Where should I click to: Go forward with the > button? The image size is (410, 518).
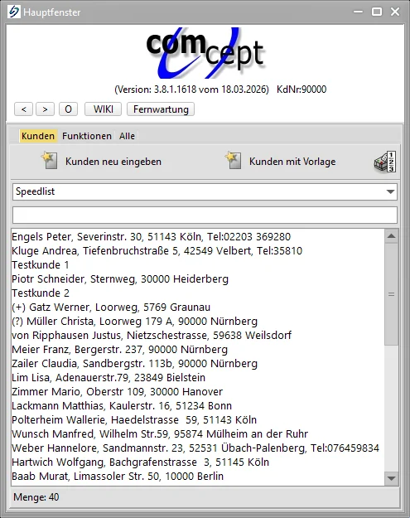(46, 109)
